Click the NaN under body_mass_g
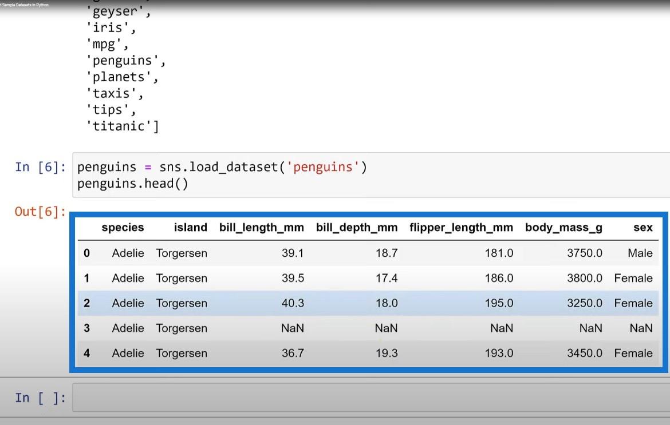Viewport: 670px width, 425px height. (x=590, y=328)
